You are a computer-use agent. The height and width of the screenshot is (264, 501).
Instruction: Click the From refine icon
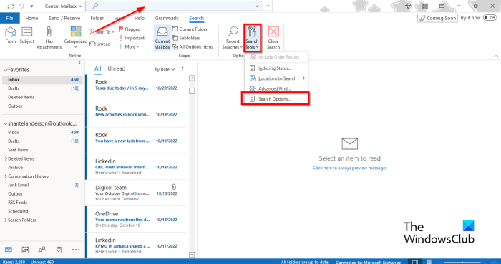click(11, 35)
